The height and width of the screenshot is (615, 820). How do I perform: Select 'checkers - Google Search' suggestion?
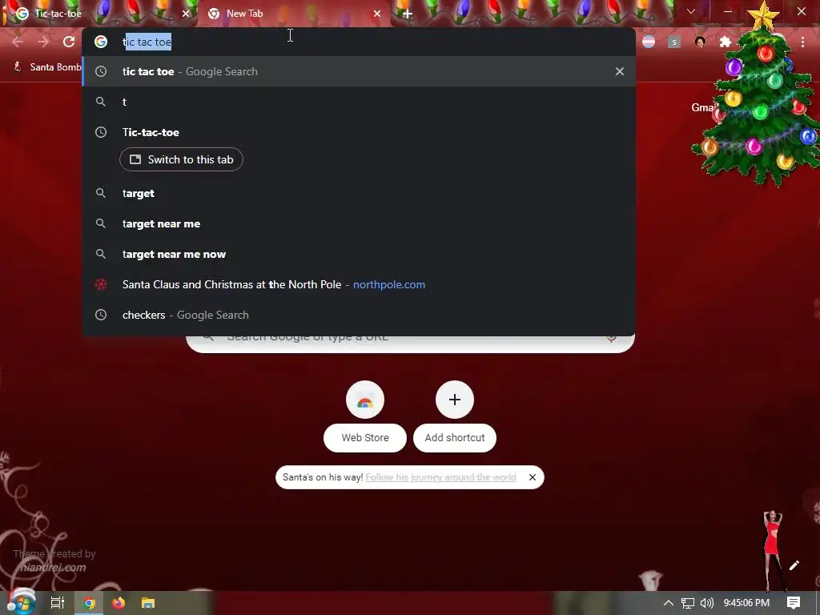[359, 315]
